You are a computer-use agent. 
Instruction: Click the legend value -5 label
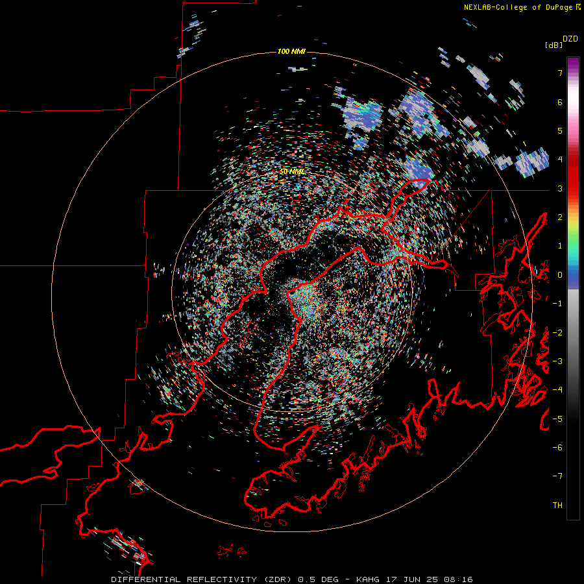click(557, 419)
